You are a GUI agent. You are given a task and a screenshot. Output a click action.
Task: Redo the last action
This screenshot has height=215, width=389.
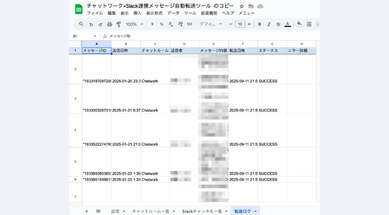[100, 24]
